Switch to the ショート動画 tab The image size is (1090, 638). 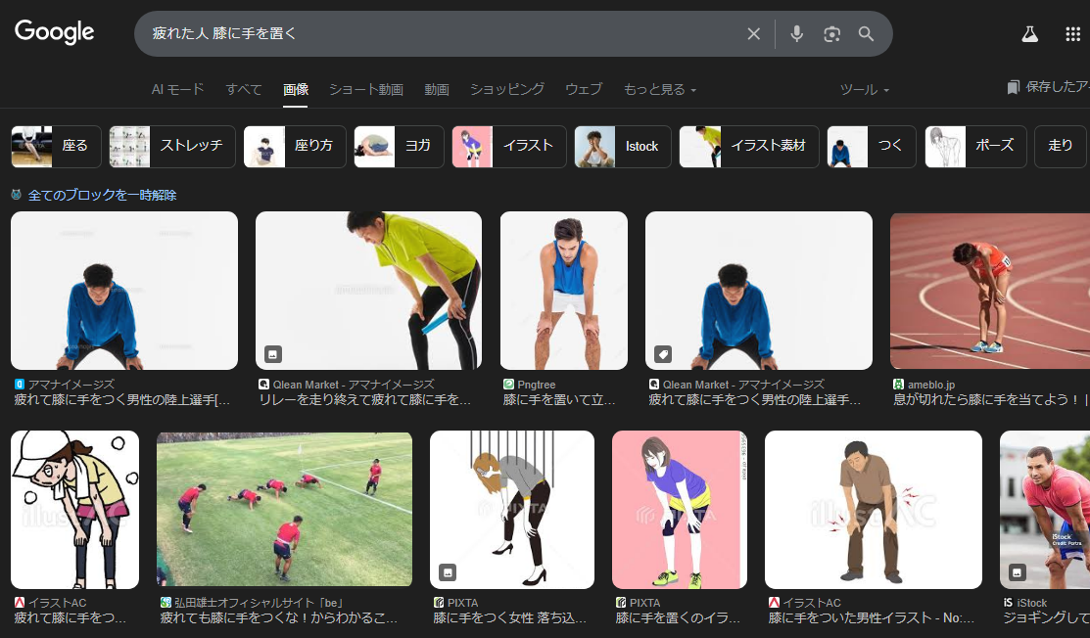(366, 90)
